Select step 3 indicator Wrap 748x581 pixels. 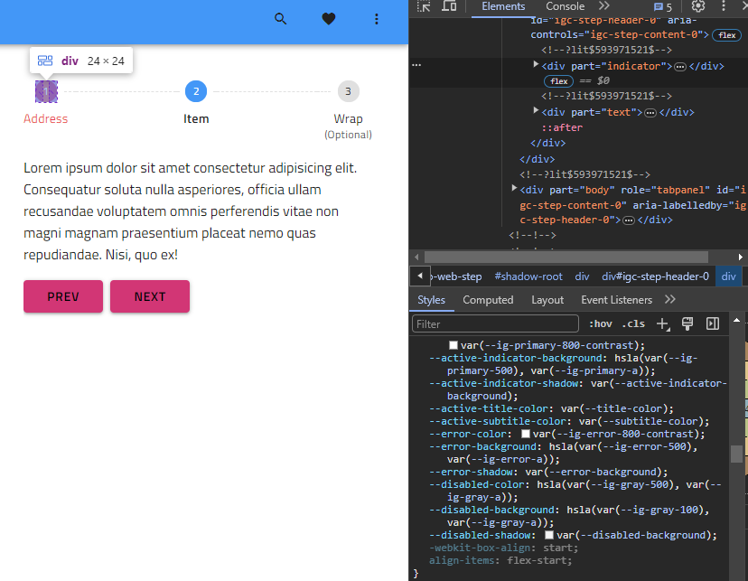348,91
